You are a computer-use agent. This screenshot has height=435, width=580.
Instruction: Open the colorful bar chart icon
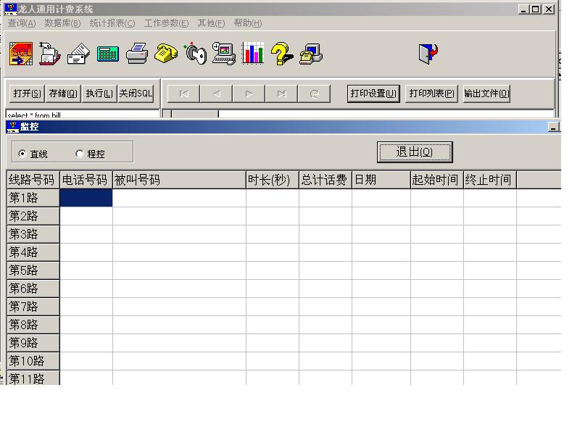coord(253,54)
